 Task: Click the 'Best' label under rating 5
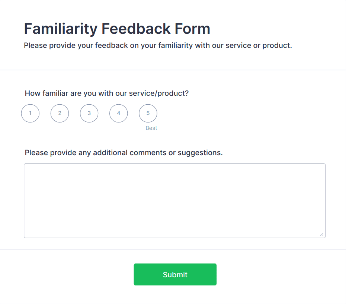coord(151,128)
